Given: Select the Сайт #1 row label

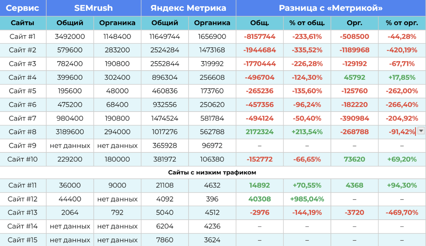Looking at the screenshot, I should tap(23, 37).
